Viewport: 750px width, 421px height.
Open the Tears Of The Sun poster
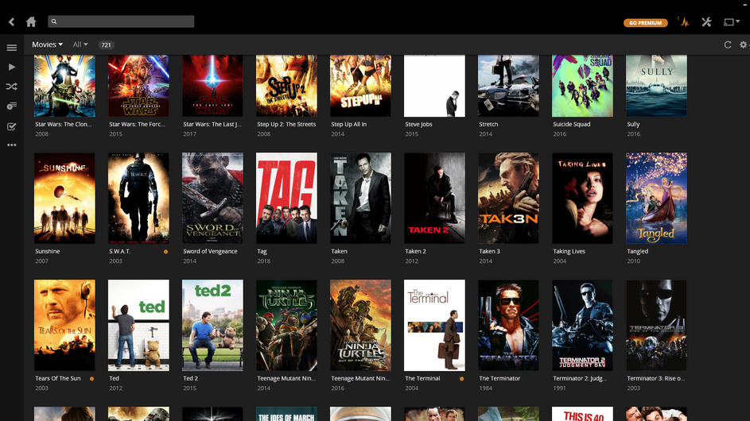(x=64, y=326)
